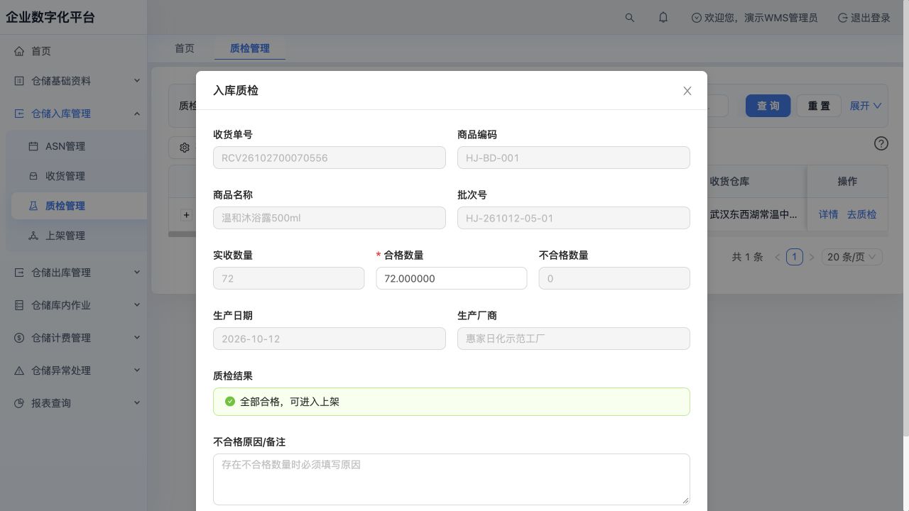
Task: Click the 质检管理 flask icon
Action: click(x=33, y=206)
